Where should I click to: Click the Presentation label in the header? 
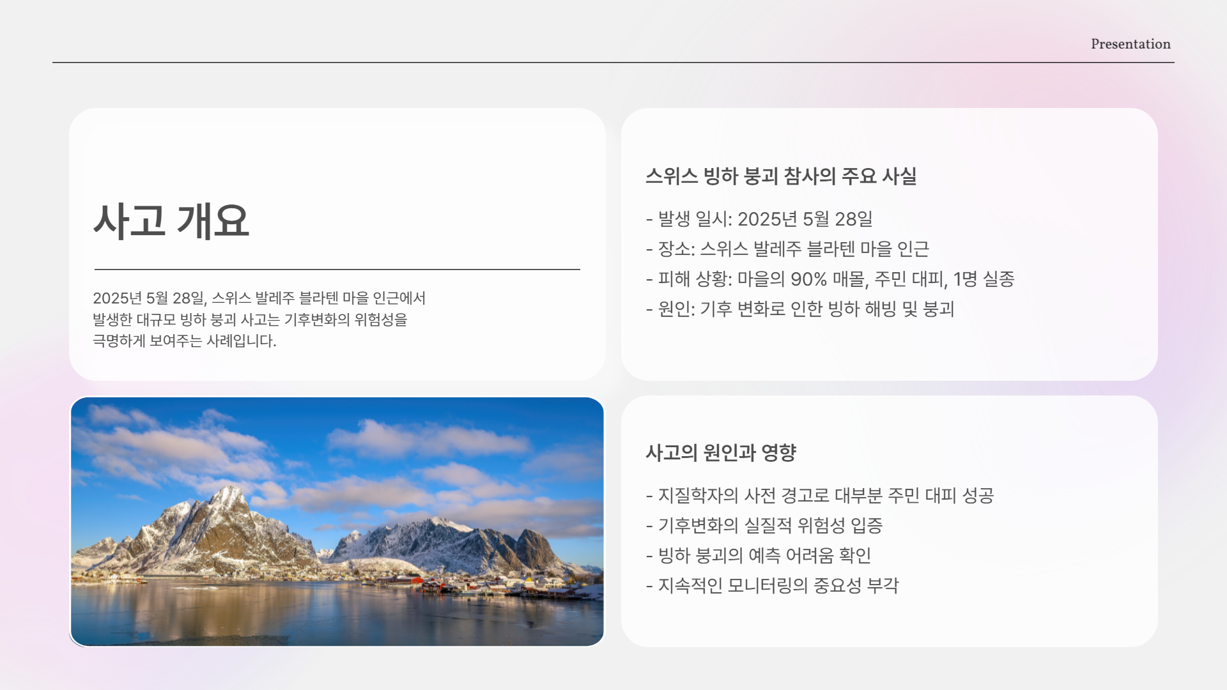1131,44
